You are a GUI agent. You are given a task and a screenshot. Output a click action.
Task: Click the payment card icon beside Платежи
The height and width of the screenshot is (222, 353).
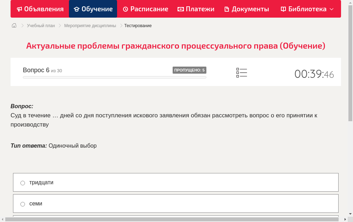coord(180,9)
